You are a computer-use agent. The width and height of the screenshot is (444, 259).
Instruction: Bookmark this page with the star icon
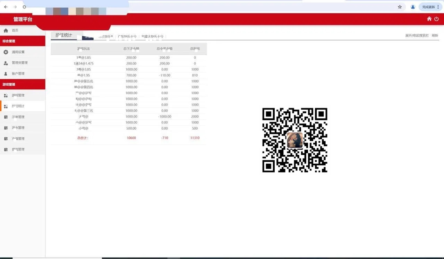400,7
